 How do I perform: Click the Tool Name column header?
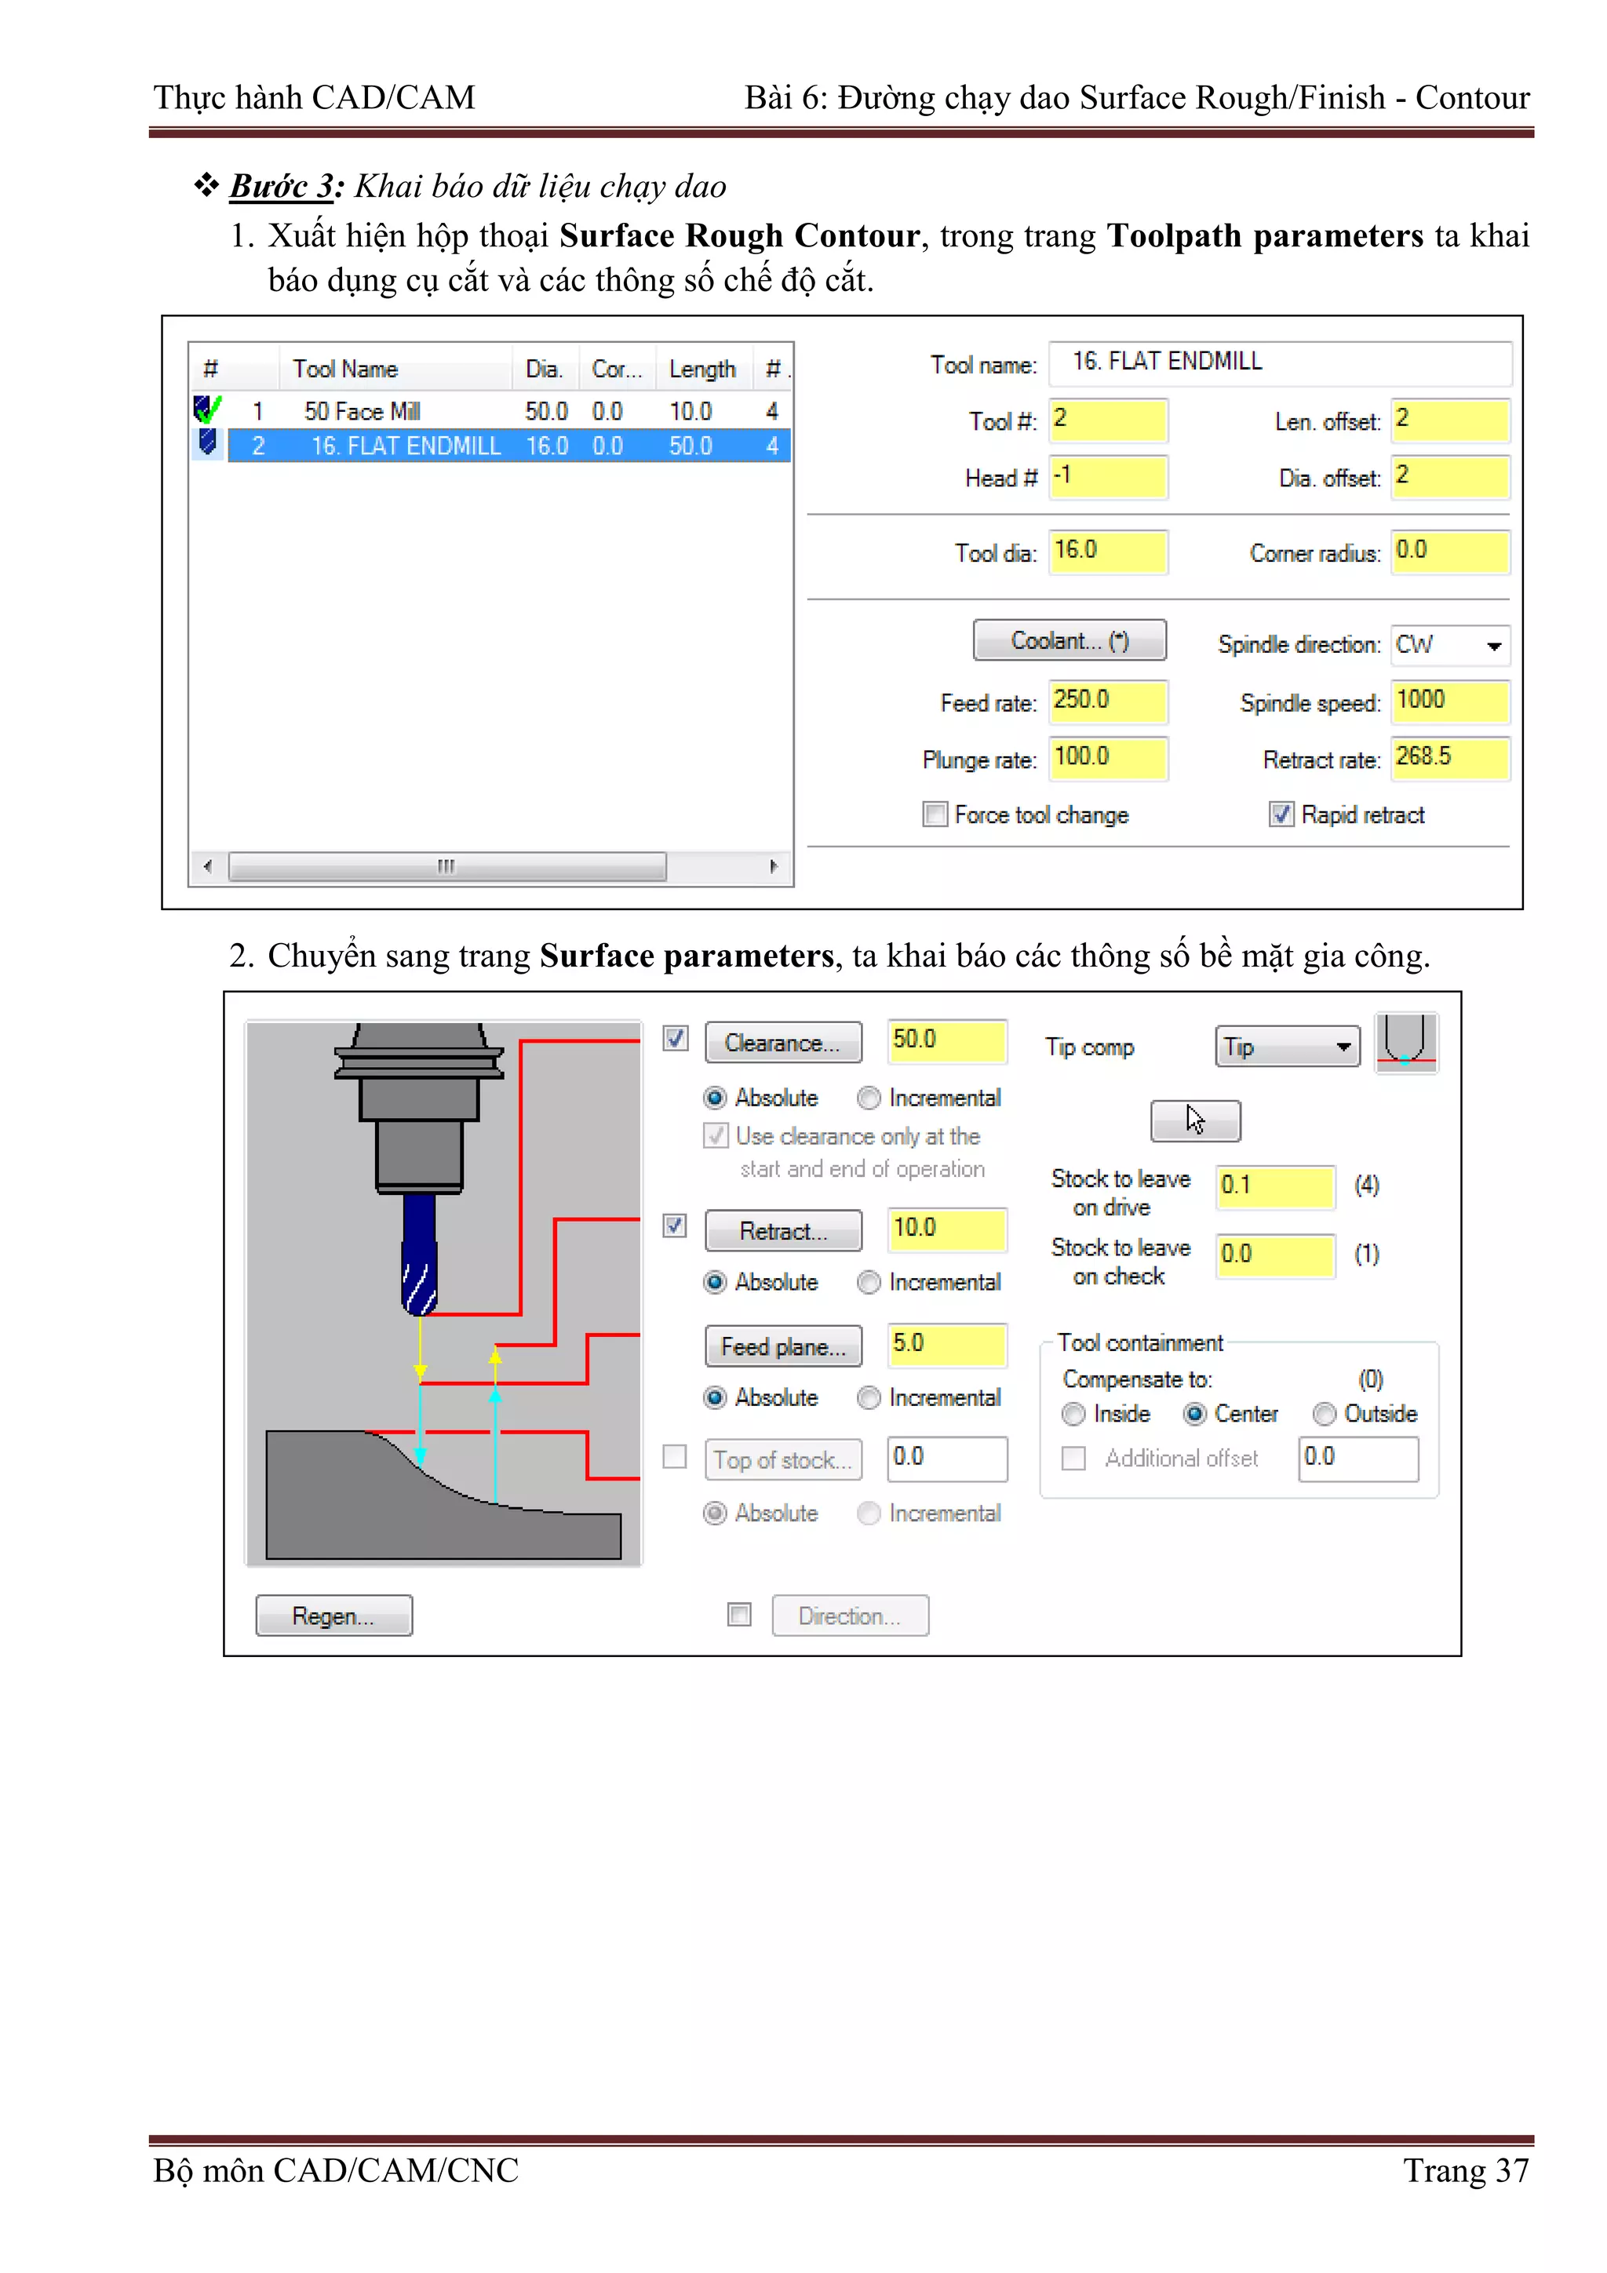(395, 370)
